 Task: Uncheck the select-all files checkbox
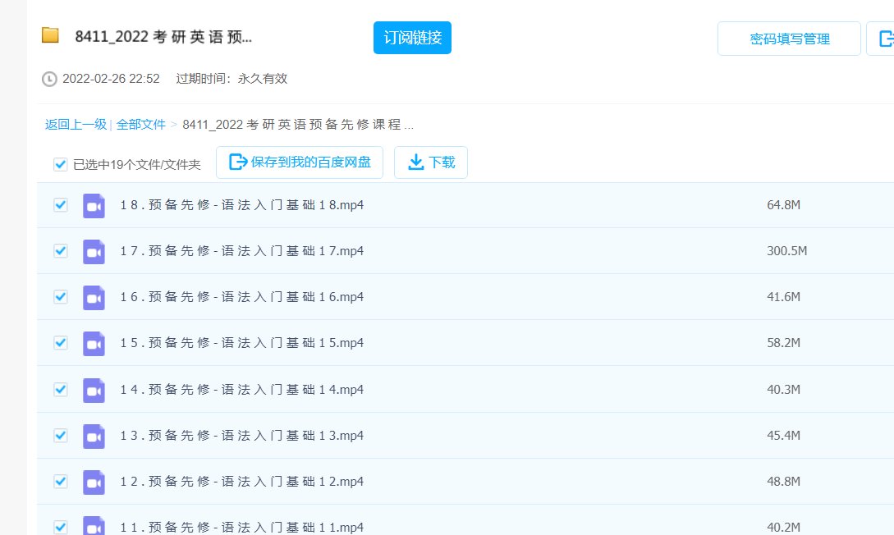(x=60, y=163)
